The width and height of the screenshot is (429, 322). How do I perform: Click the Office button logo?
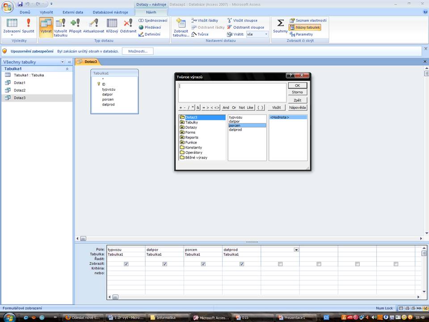[8, 7]
